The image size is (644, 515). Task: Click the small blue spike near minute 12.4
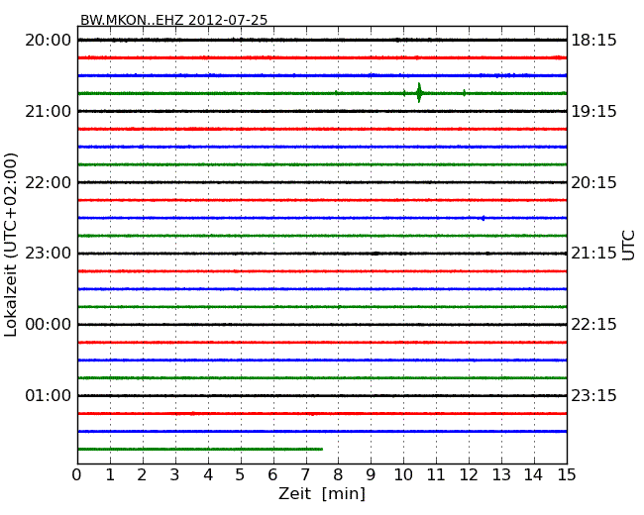(x=483, y=218)
